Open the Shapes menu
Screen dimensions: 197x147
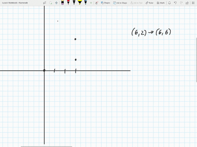(x=105, y=3)
